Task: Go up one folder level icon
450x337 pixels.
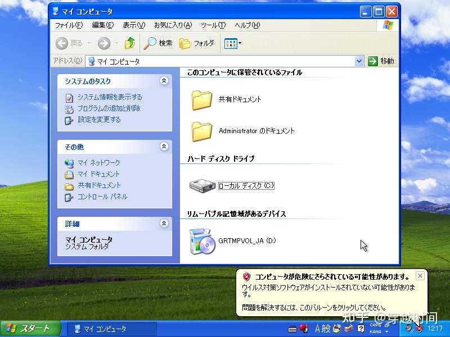Action: coord(130,44)
